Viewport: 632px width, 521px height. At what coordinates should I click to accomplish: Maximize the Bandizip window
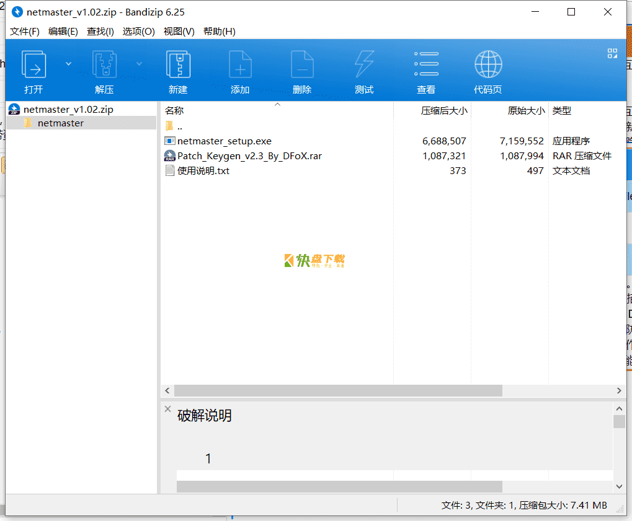pos(571,12)
